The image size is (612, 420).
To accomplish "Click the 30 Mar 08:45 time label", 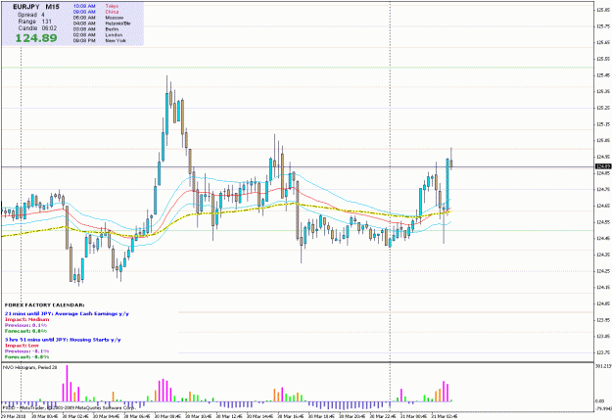I will 167,416.
